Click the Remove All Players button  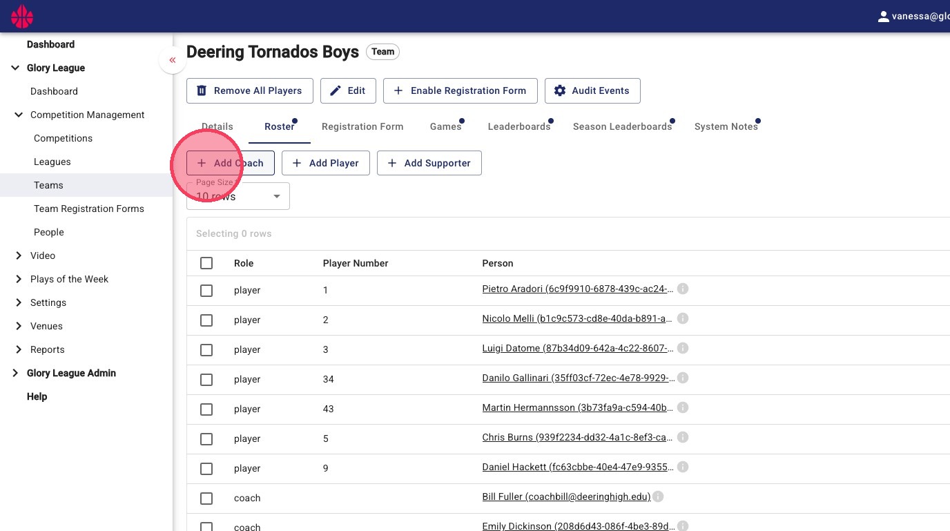(x=250, y=90)
